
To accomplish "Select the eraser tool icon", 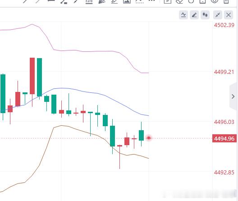I will (x=179, y=1).
